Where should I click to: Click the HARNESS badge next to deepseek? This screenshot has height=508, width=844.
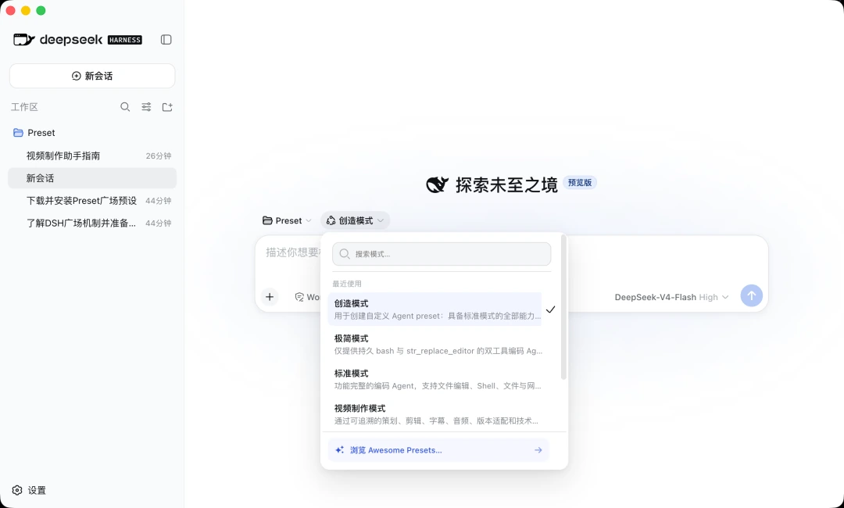coord(125,40)
